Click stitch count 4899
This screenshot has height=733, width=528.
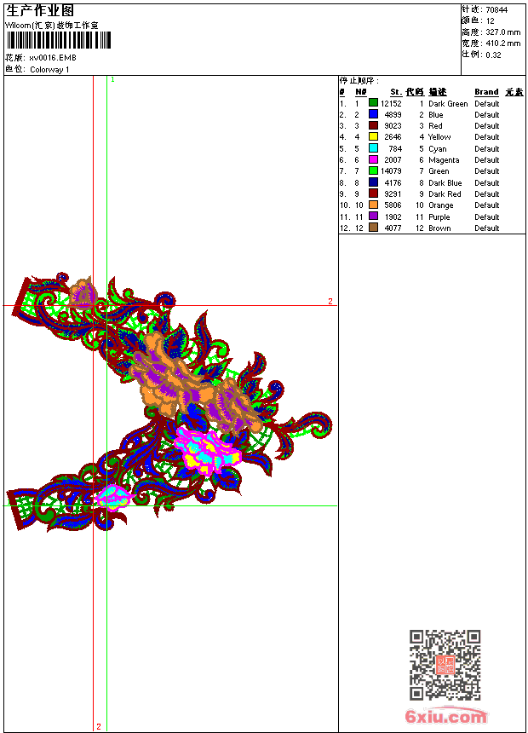coord(393,115)
